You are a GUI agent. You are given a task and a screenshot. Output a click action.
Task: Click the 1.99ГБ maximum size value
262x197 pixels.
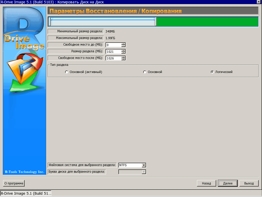point(110,38)
